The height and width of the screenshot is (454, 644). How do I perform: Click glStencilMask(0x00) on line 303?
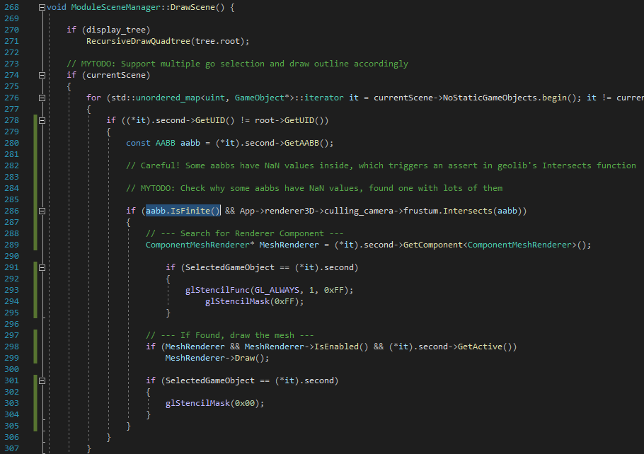[212, 403]
